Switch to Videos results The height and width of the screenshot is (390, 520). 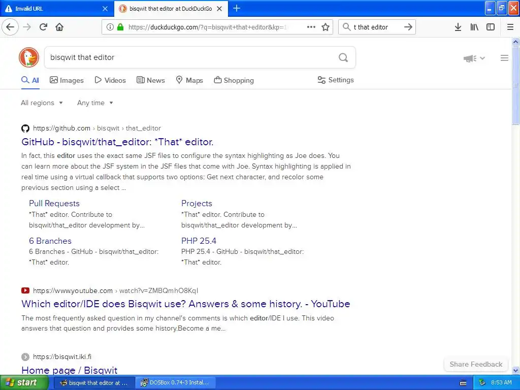[110, 80]
